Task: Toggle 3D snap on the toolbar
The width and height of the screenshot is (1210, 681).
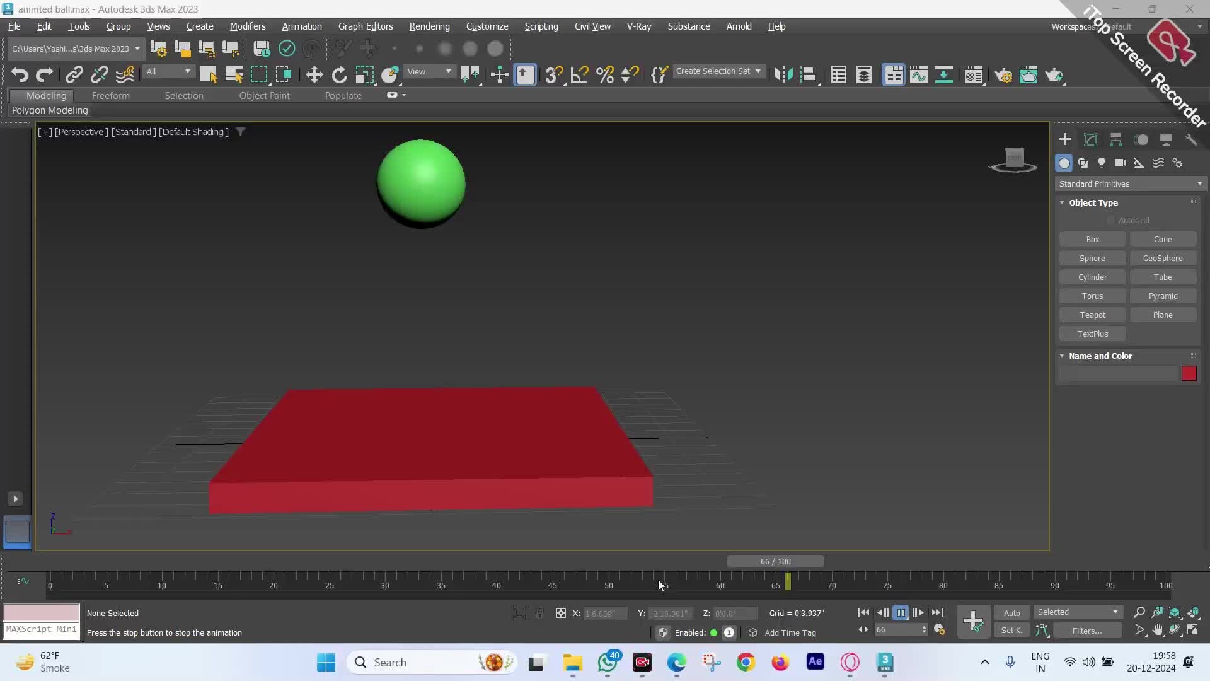Action: click(x=554, y=74)
